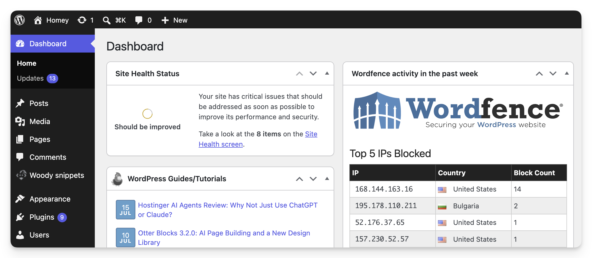
Task: Open the WordPress logo menu
Action: click(19, 20)
